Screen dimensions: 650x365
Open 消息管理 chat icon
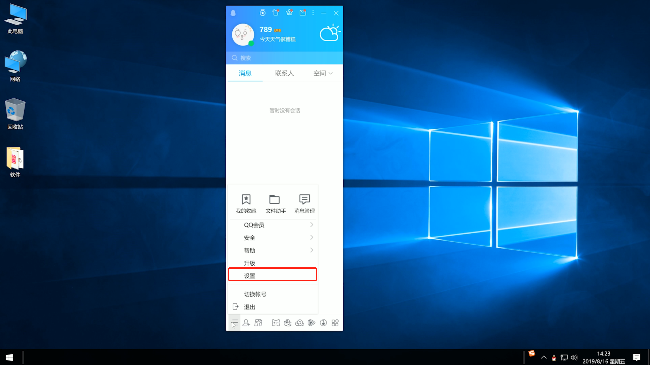304,199
